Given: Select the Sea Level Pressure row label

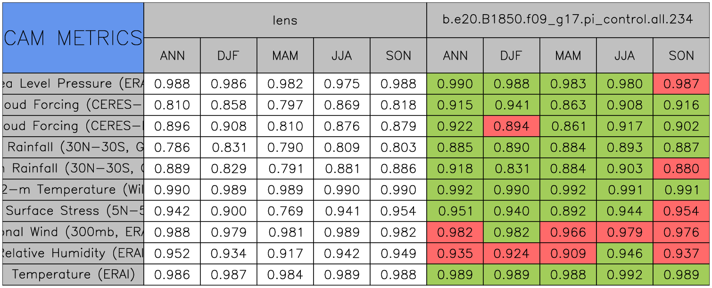Looking at the screenshot, I should 73,84.
